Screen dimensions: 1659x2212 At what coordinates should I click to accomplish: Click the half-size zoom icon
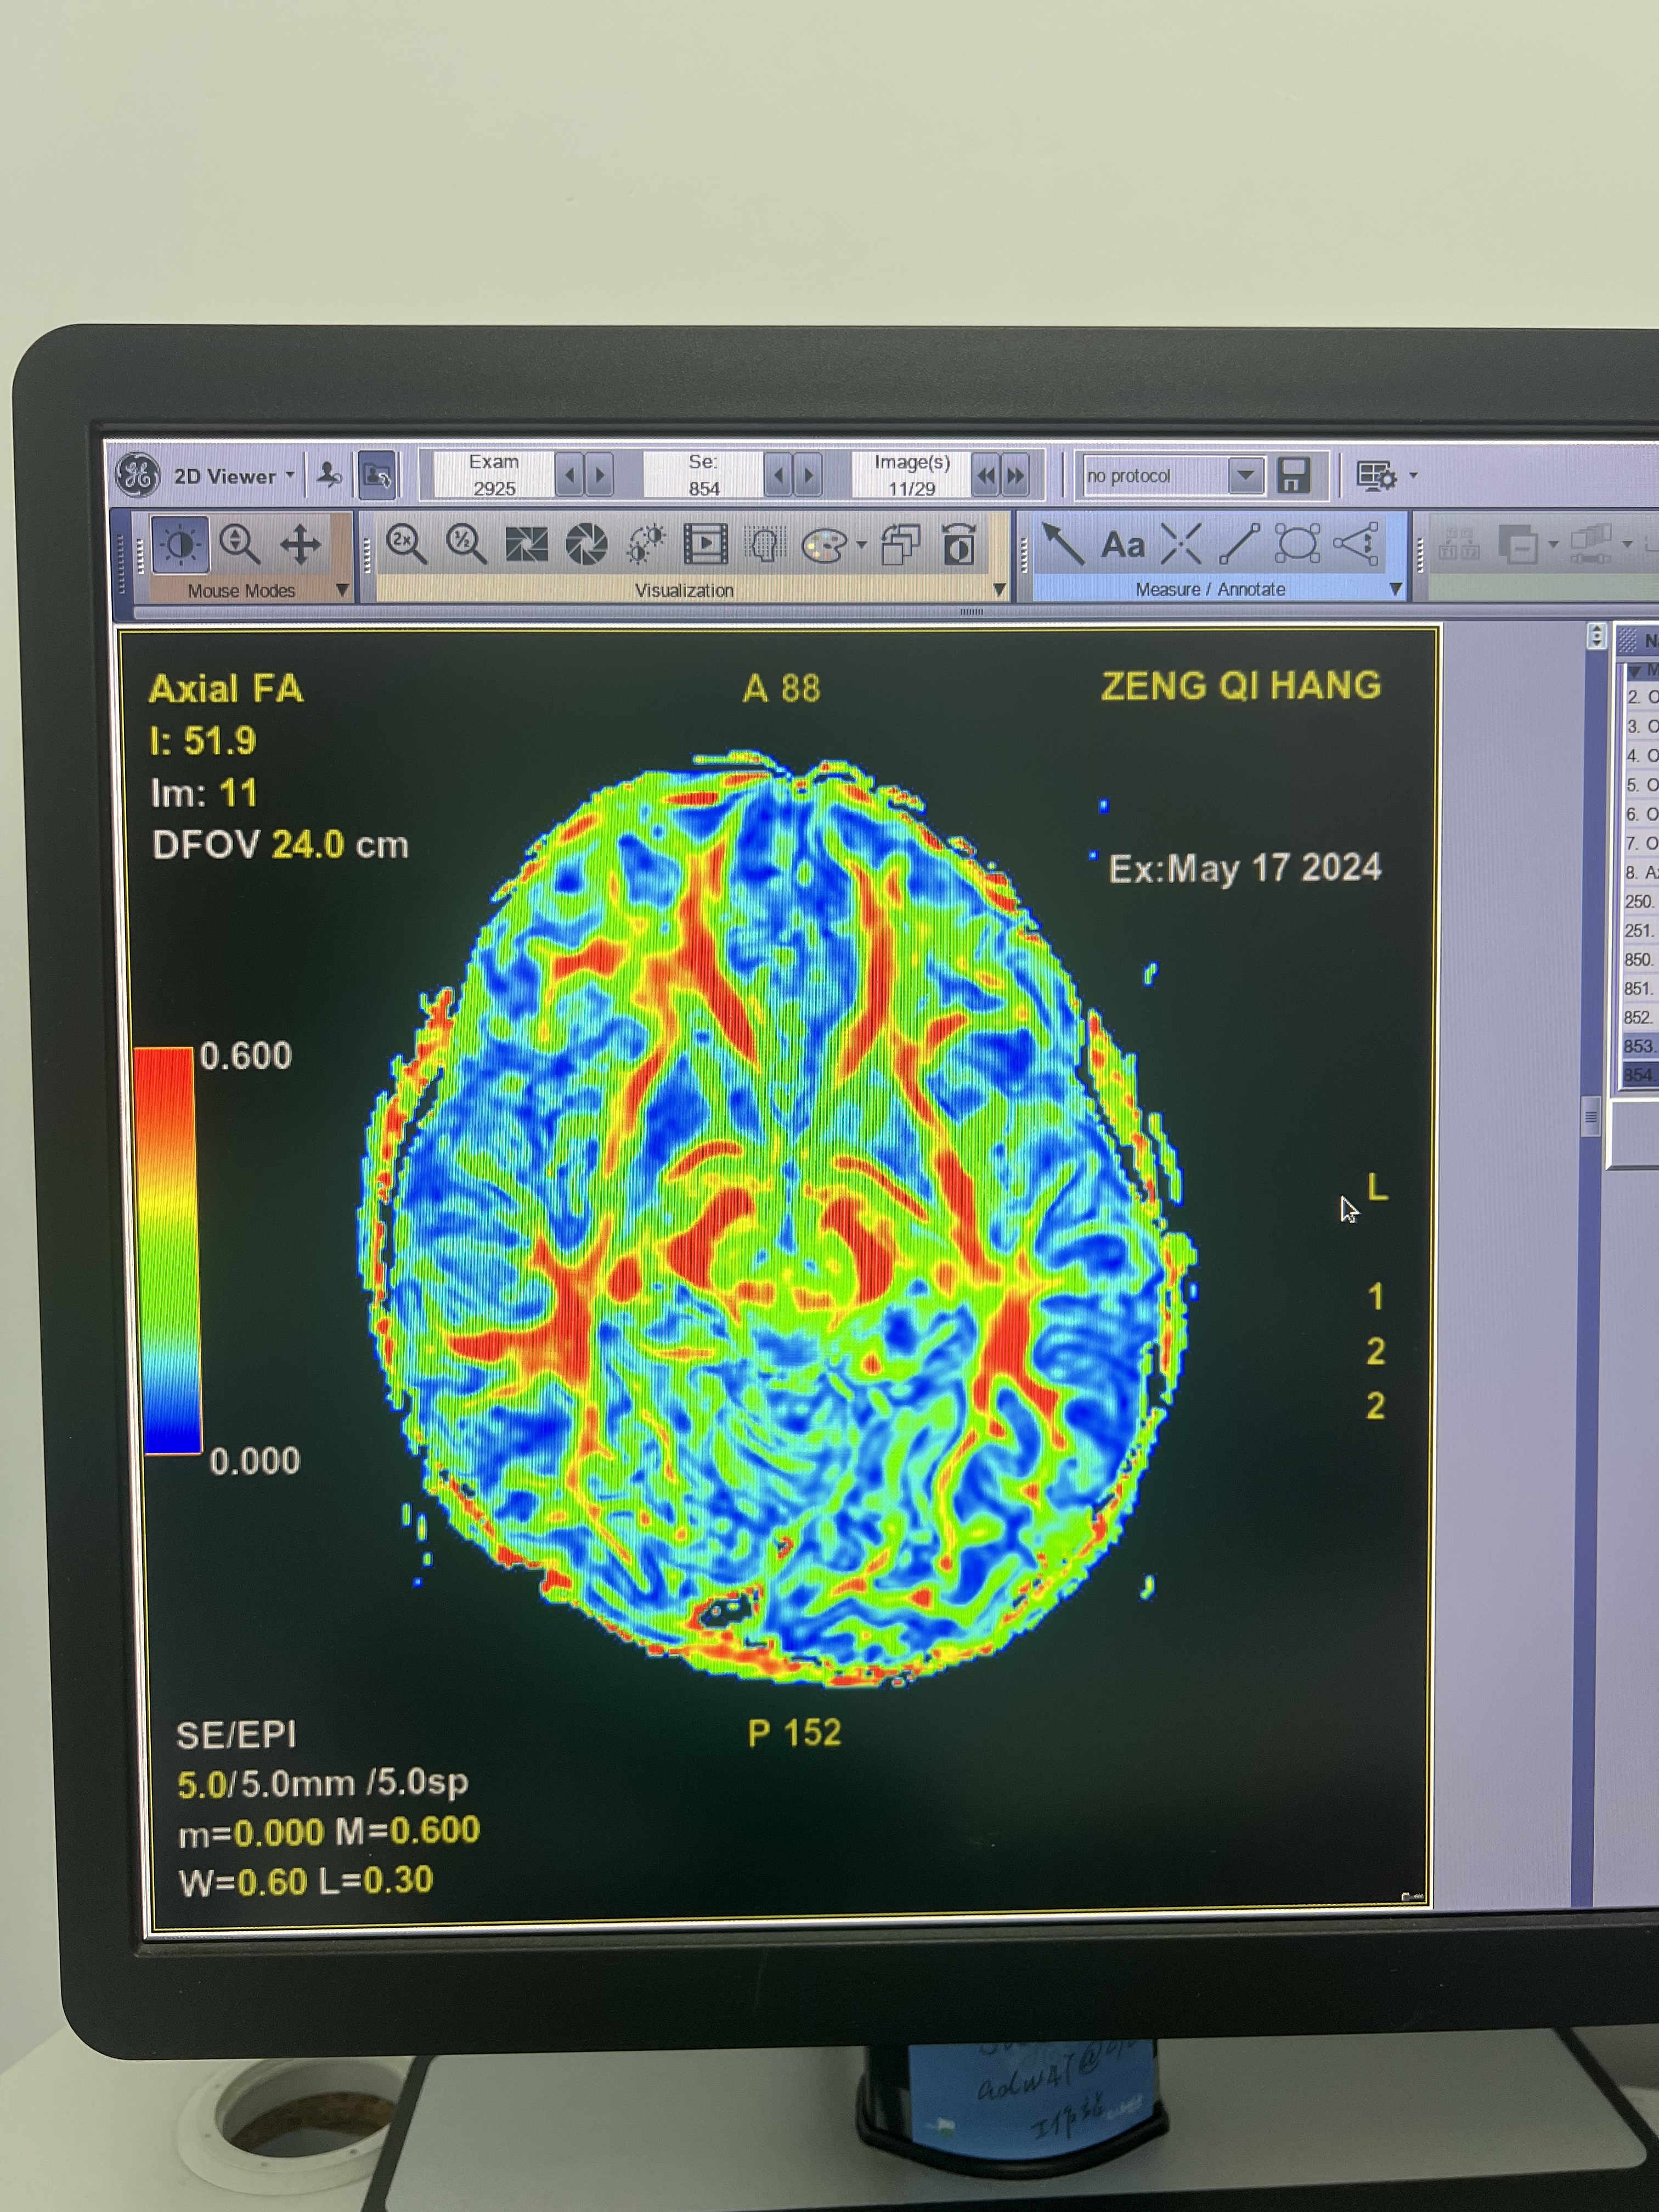(466, 545)
